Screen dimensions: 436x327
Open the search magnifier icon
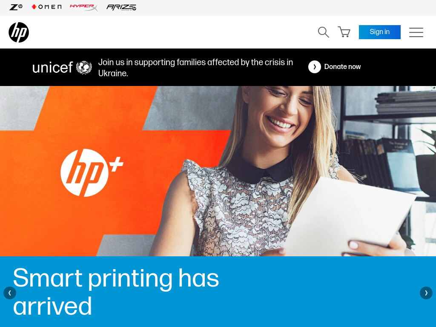point(324,32)
